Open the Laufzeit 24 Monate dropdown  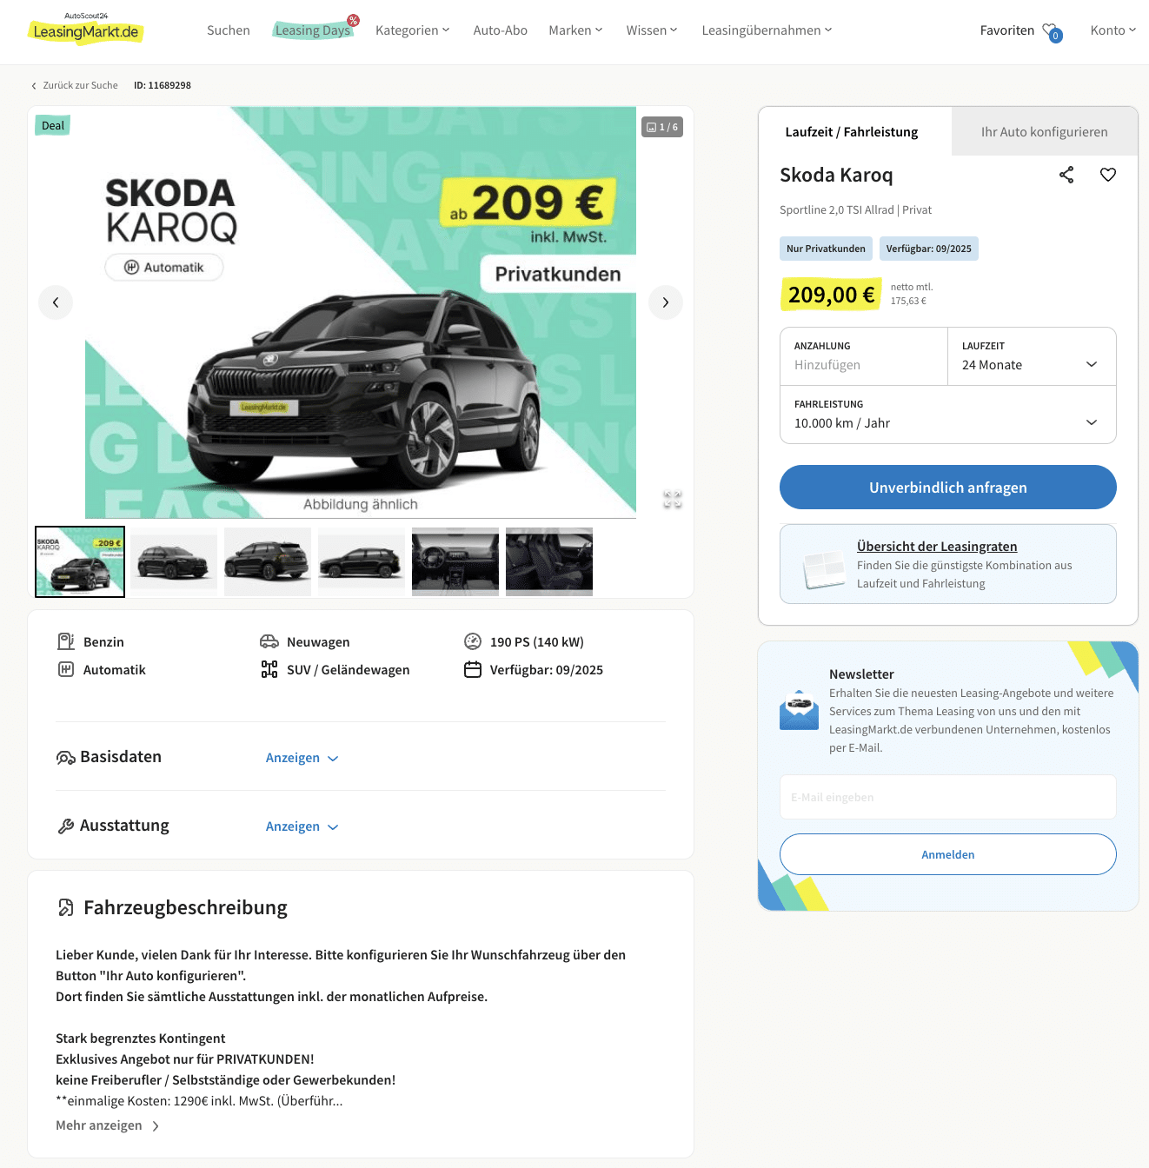coord(1032,356)
